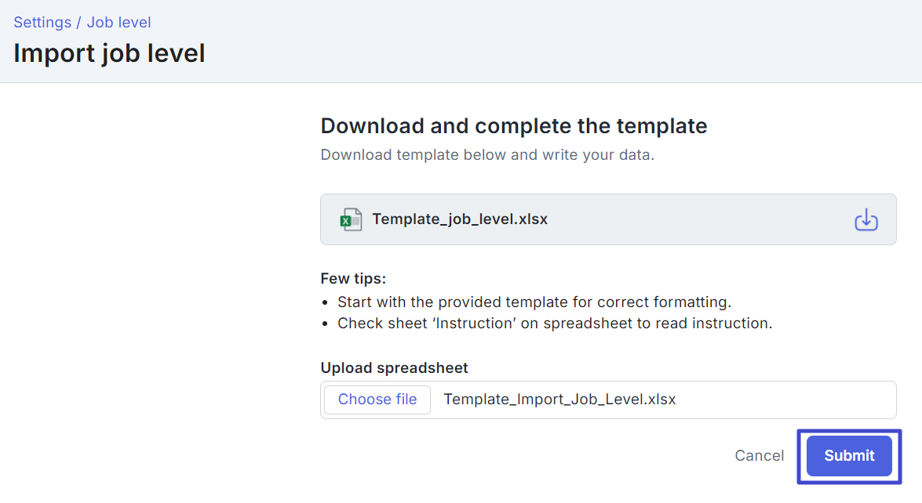Click the Choose file button
922x503 pixels.
click(377, 400)
